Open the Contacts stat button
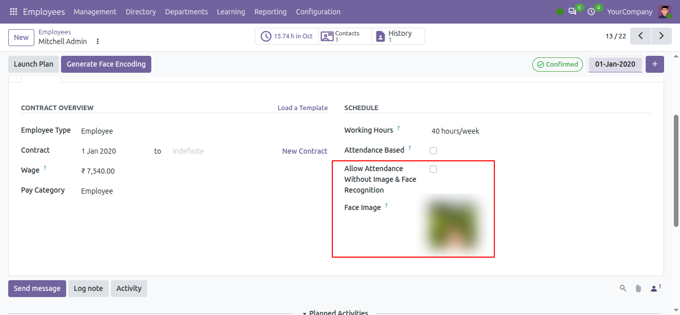This screenshot has height=315, width=680. click(x=345, y=36)
